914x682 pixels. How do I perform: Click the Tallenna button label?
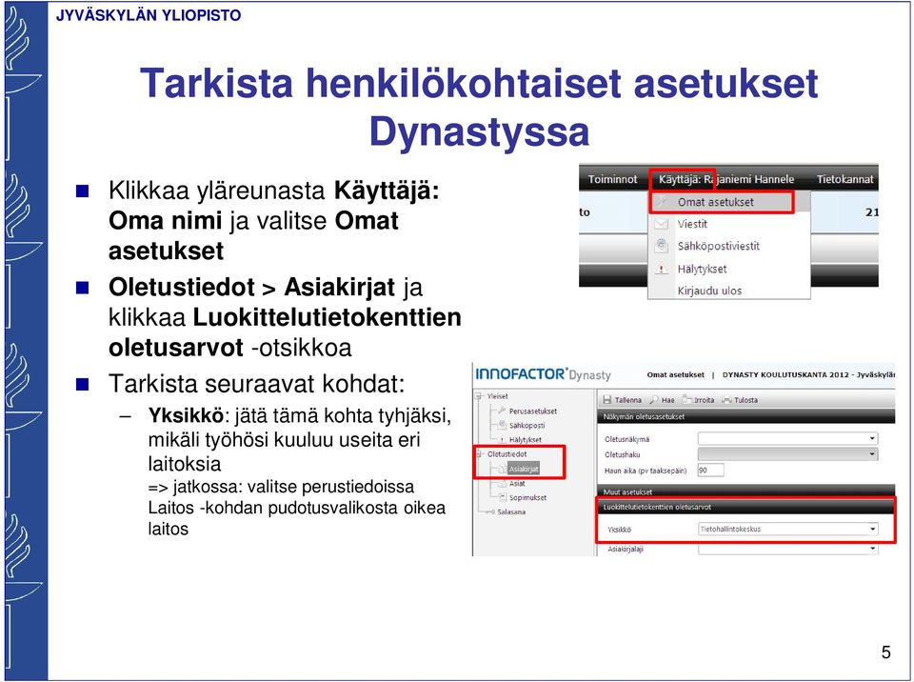pyautogui.click(x=627, y=400)
